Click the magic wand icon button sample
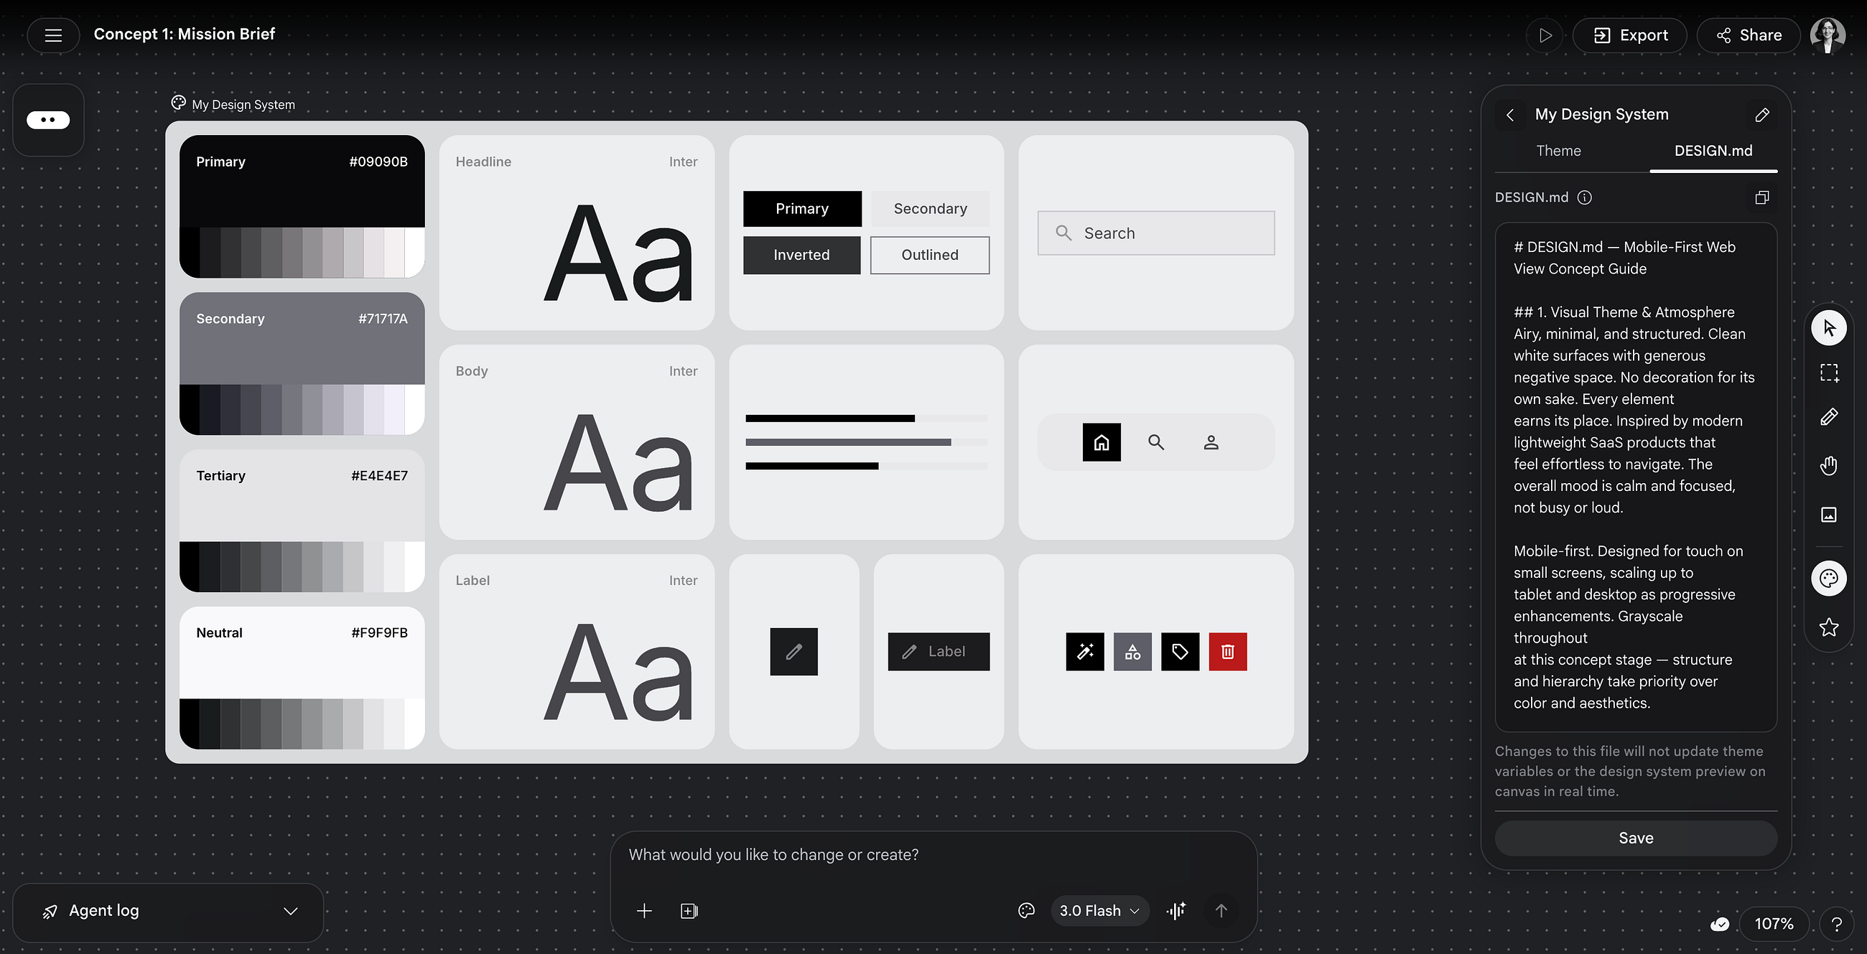This screenshot has height=954, width=1867. [x=1085, y=652]
